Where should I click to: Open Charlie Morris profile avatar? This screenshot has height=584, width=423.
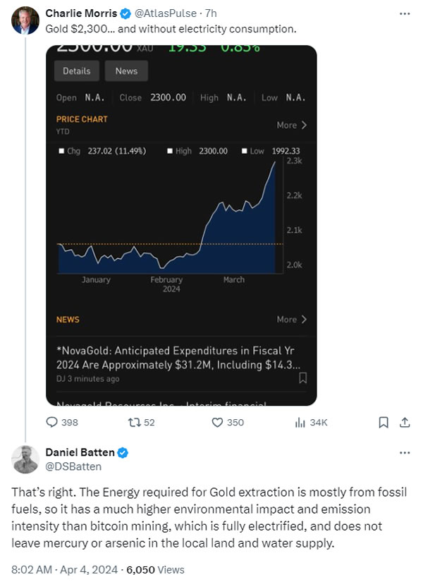coord(25,20)
